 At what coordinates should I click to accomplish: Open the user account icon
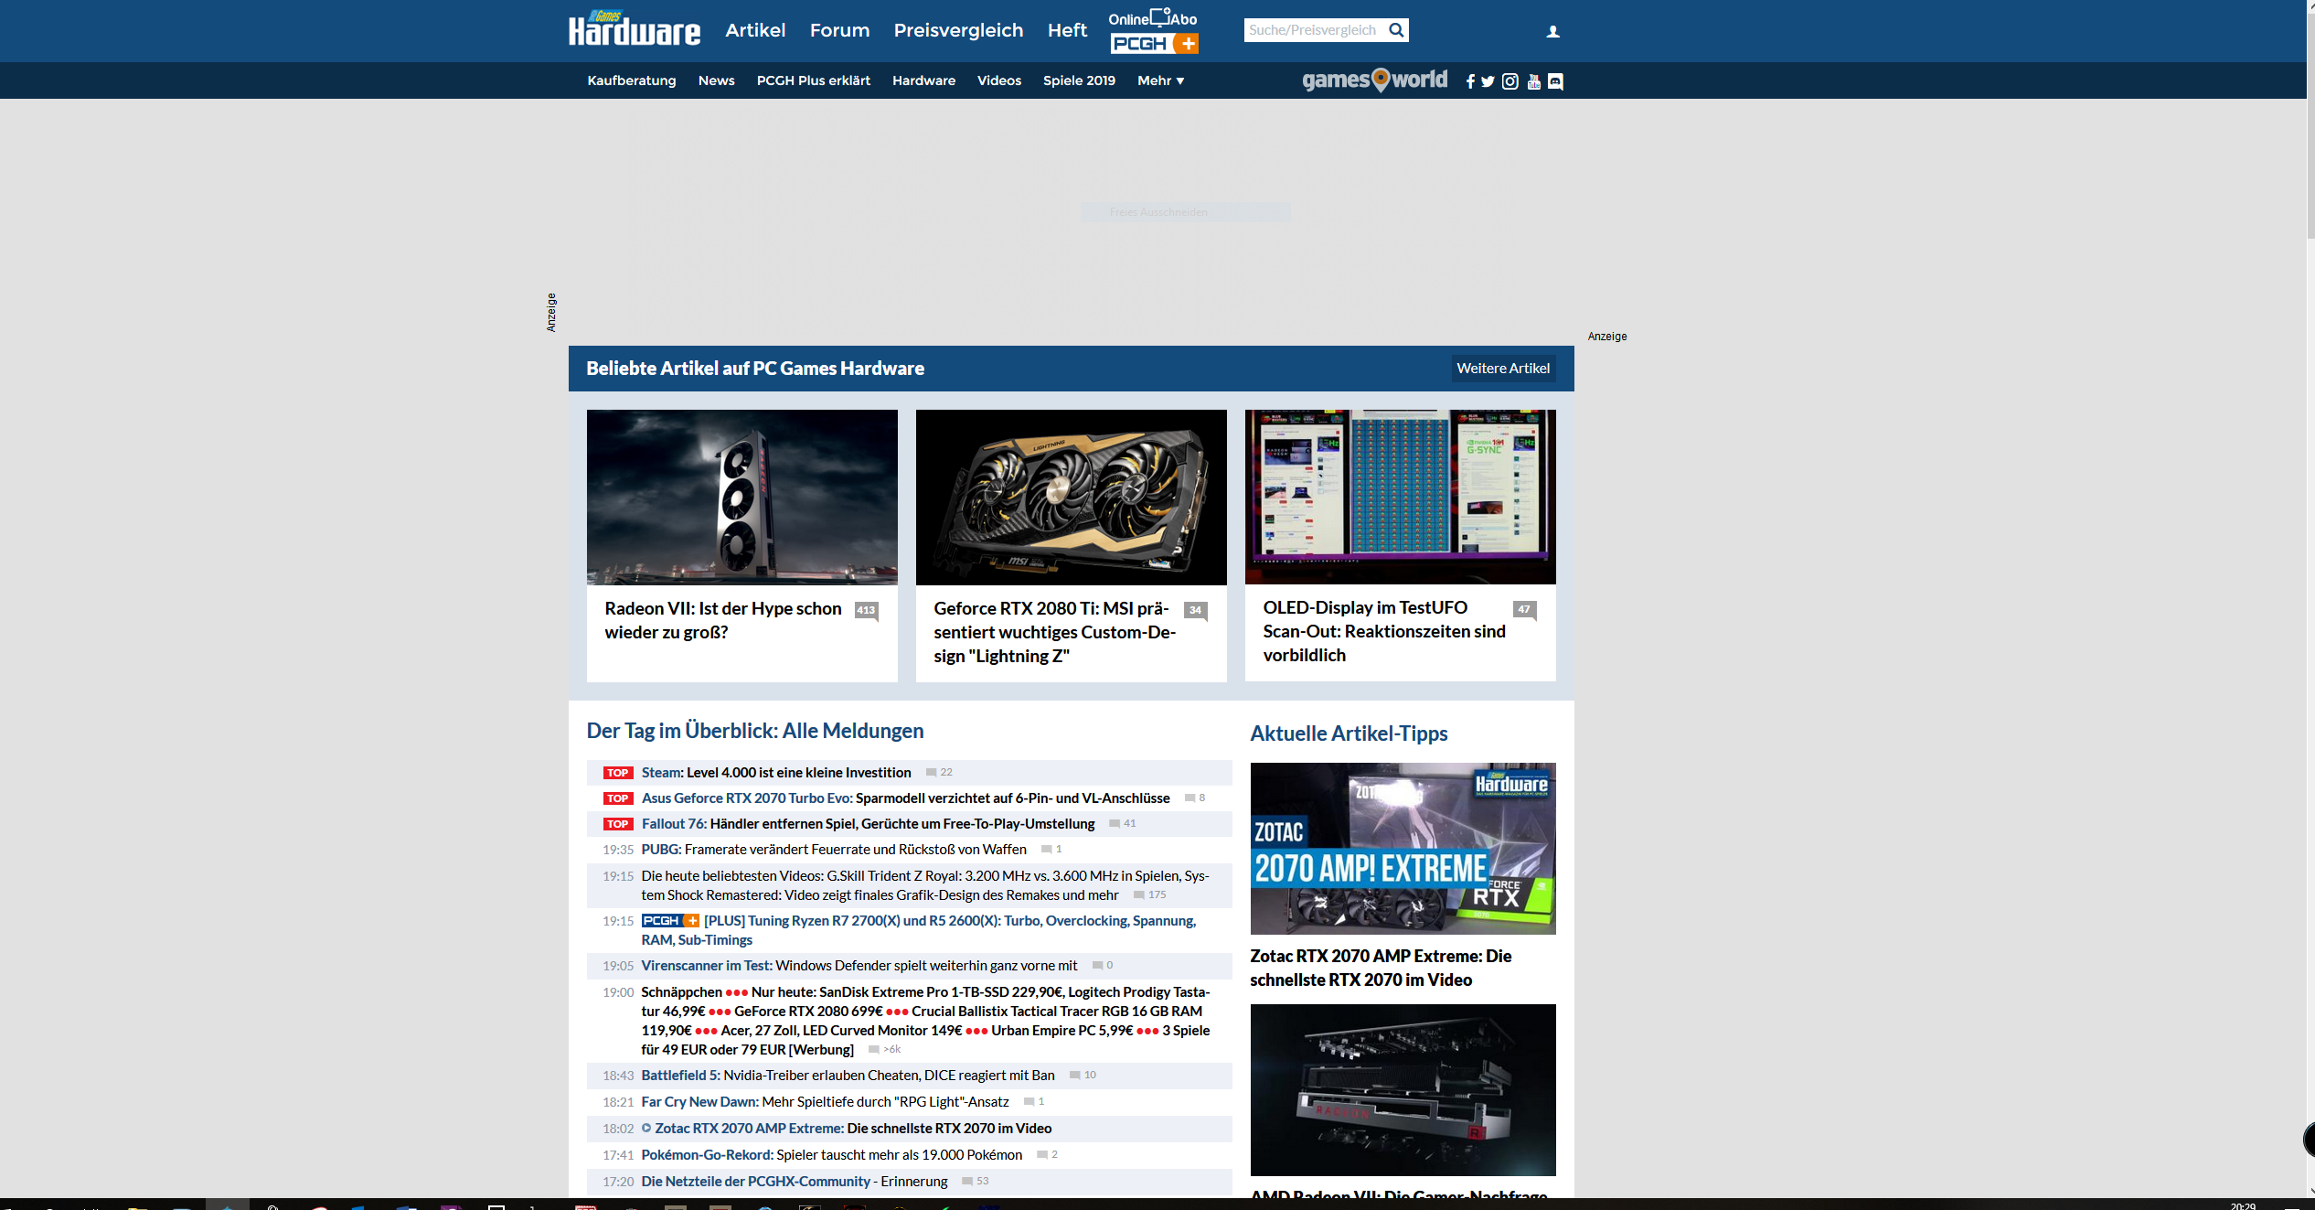click(1552, 32)
